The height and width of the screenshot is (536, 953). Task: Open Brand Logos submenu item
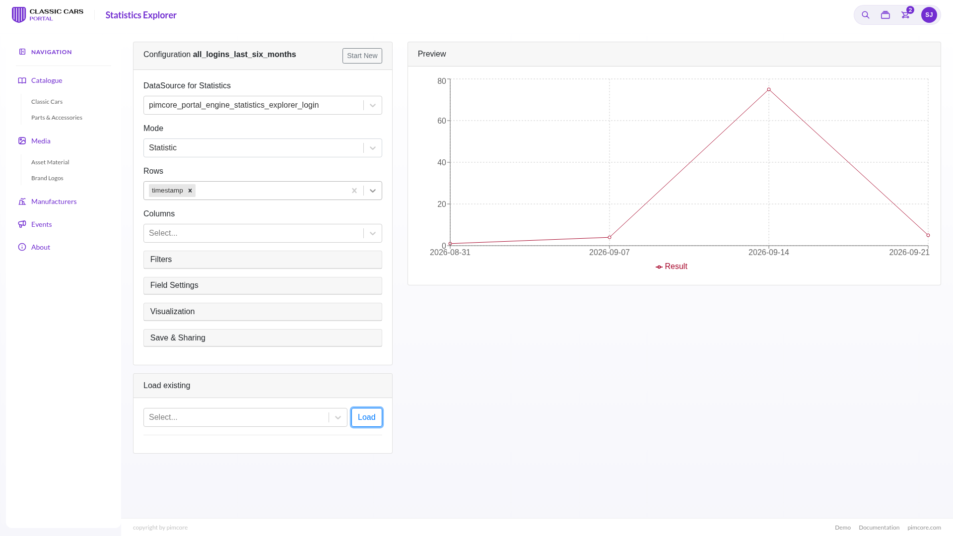pos(47,178)
